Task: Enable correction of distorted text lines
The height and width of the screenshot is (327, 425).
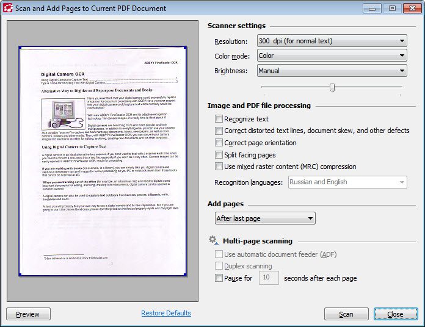Action: click(219, 131)
